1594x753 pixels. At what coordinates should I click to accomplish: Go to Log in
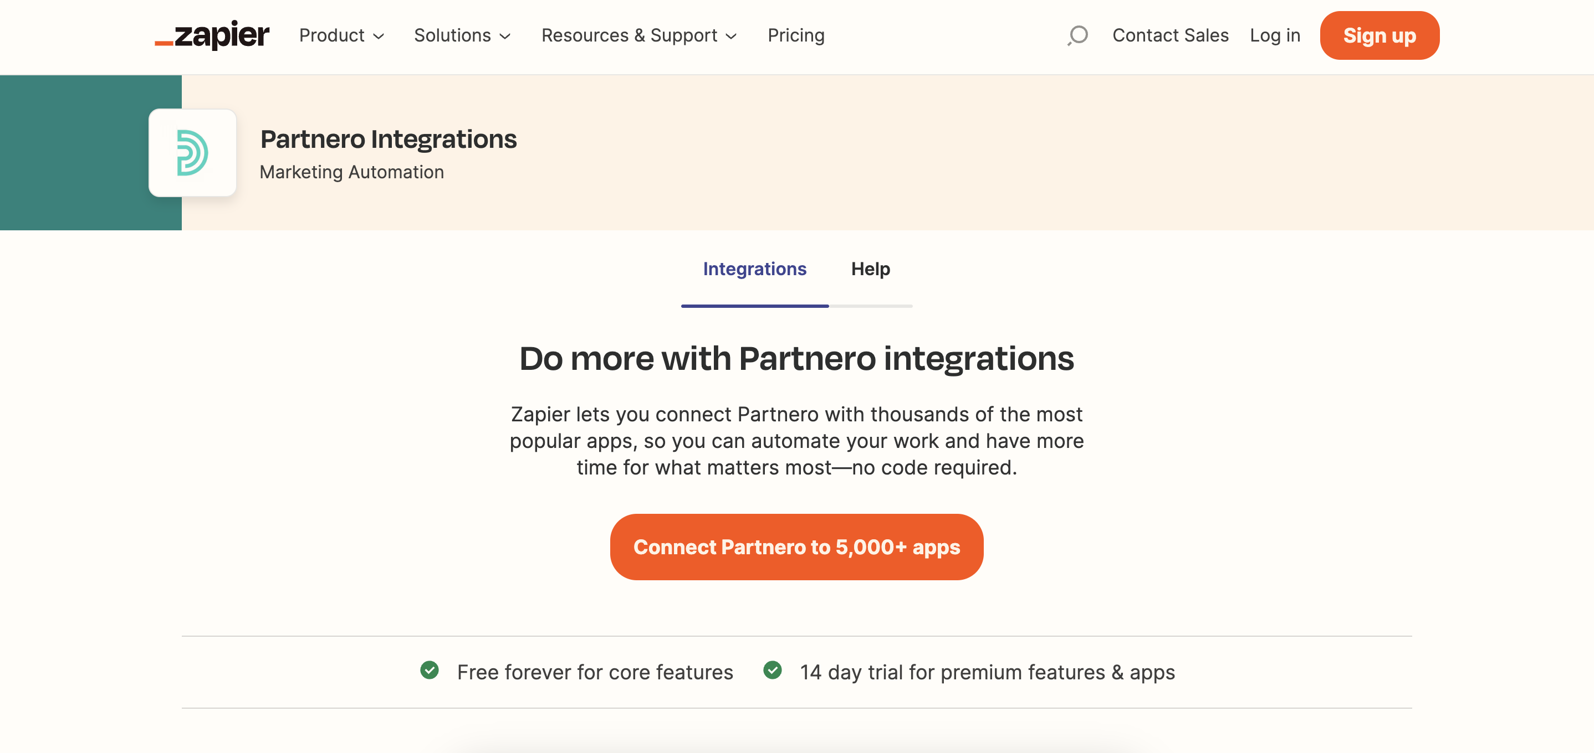[1275, 35]
